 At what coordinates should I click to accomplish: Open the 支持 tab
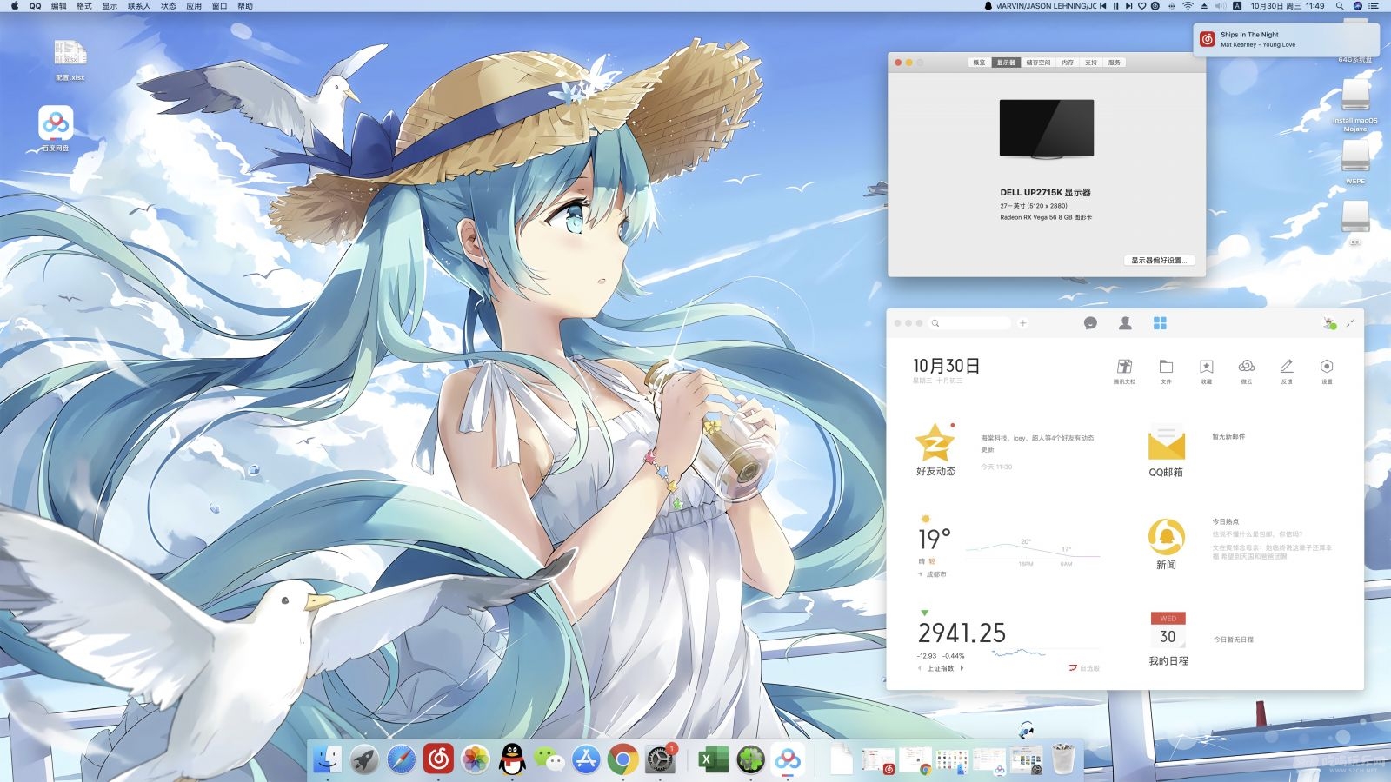tap(1091, 63)
